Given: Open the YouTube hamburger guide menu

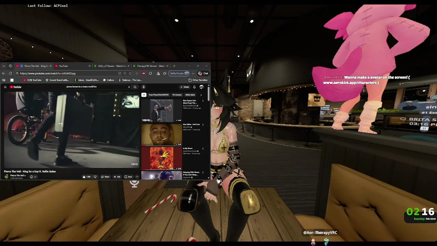Looking at the screenshot, I should click(5, 87).
